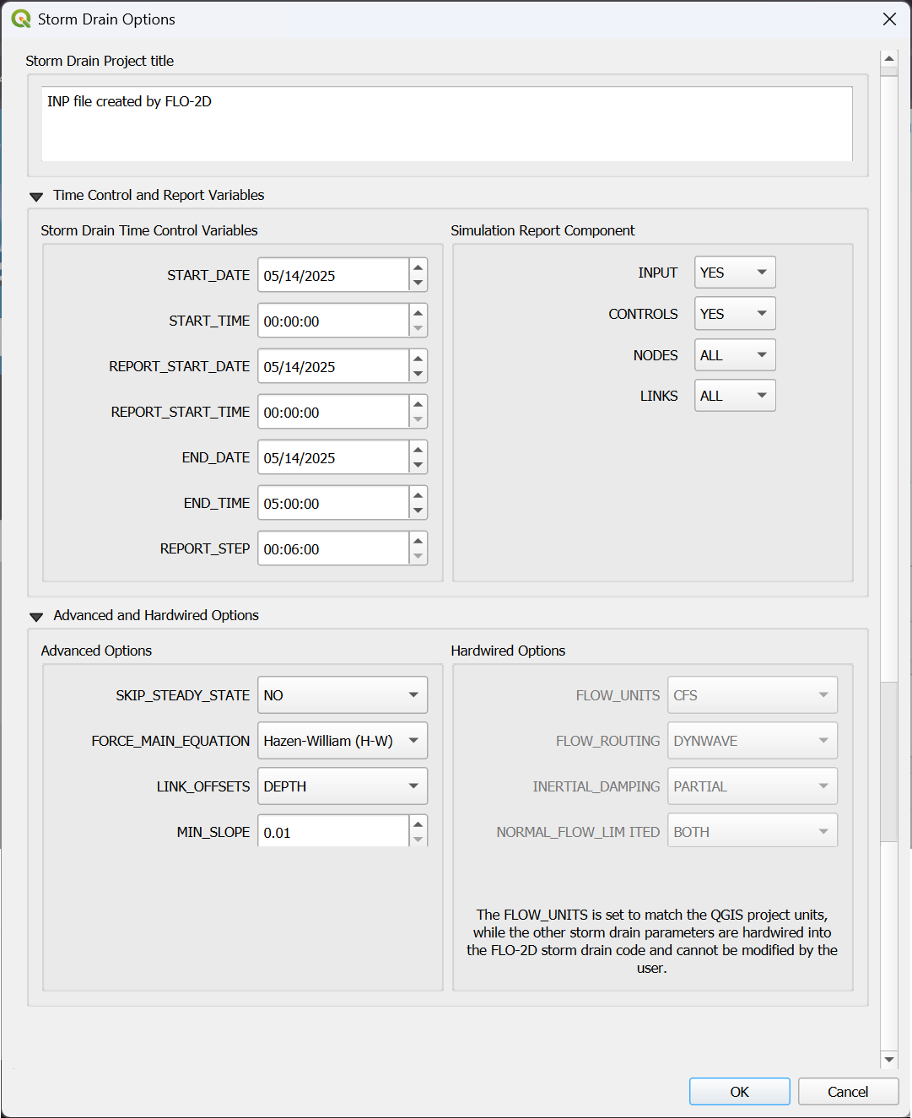Decrease END_DATE with the down arrow

click(x=418, y=466)
